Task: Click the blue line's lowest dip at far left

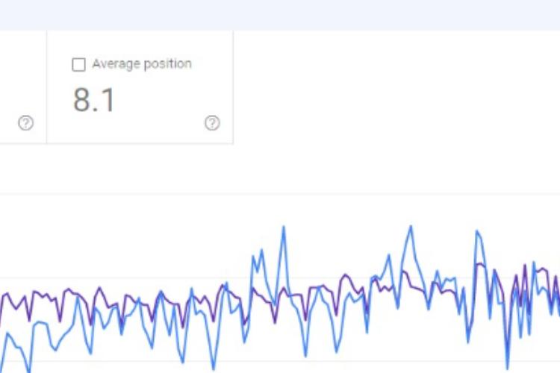Action: [28, 369]
